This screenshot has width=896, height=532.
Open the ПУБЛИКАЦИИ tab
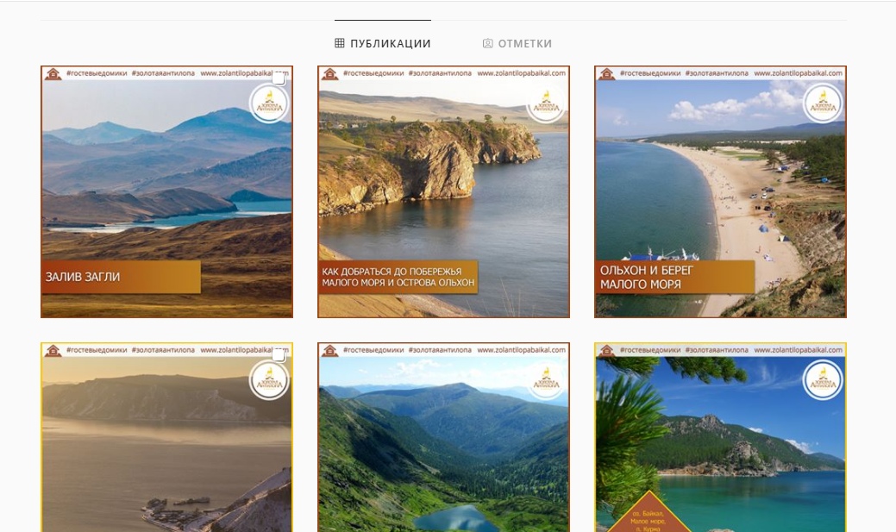click(382, 43)
